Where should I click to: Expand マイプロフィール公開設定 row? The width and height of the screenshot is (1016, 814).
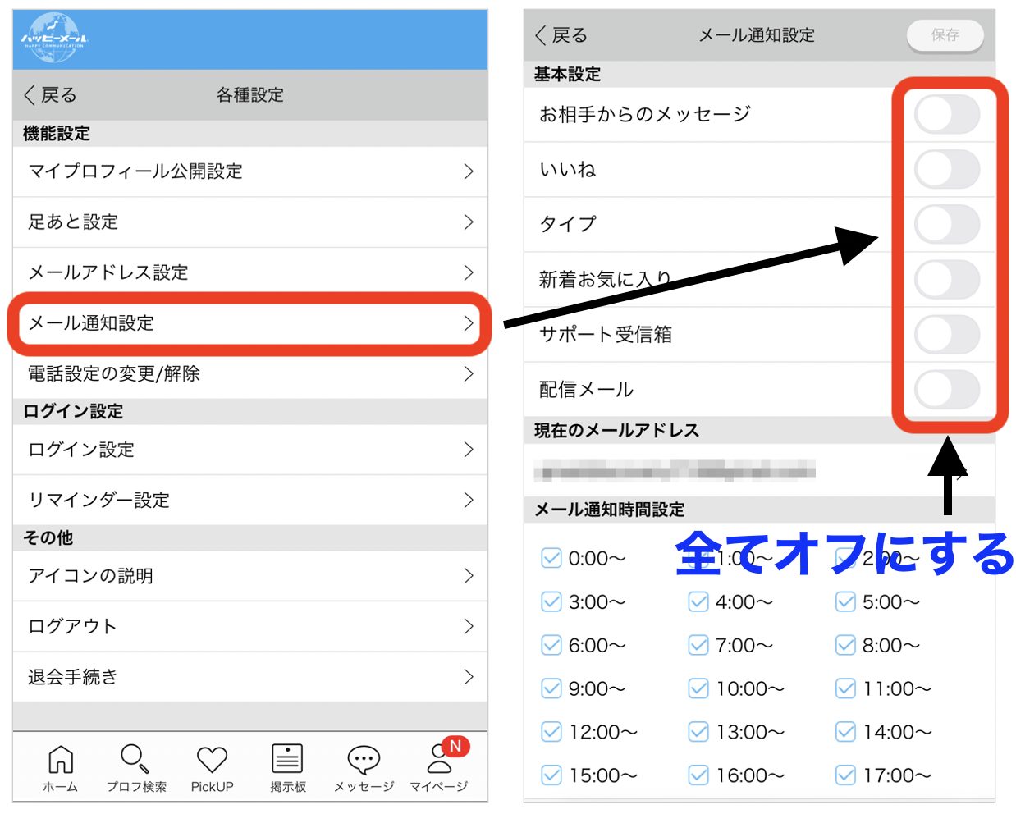click(x=249, y=171)
